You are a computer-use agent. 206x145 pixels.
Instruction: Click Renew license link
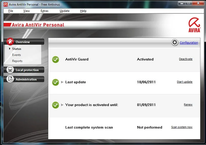point(188,105)
